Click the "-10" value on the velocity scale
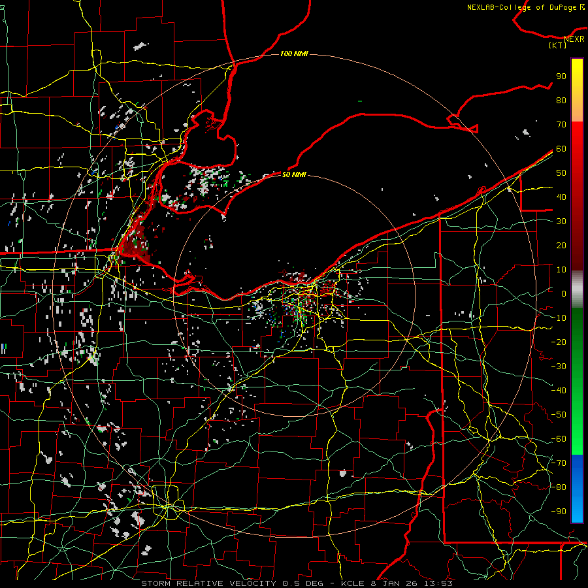The image size is (588, 588). 559,318
